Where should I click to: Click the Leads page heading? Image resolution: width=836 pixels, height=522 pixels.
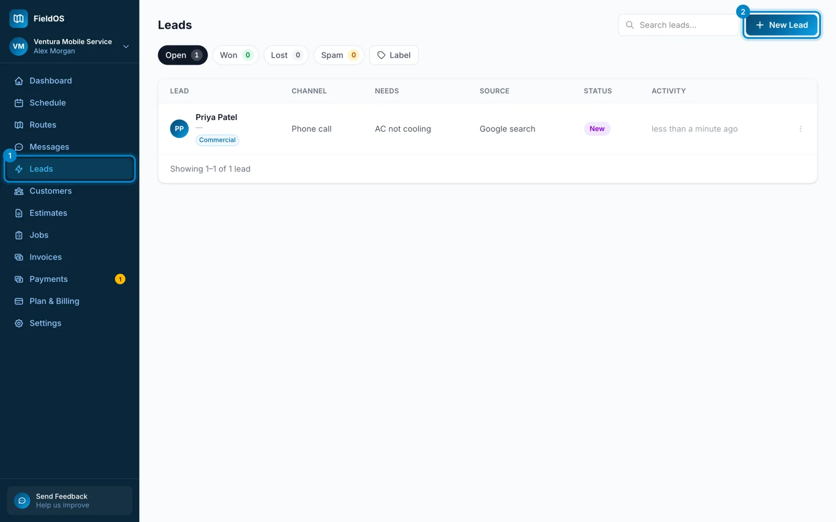[x=175, y=25]
